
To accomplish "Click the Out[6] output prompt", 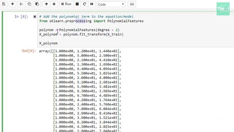I will pyautogui.click(x=29, y=51).
